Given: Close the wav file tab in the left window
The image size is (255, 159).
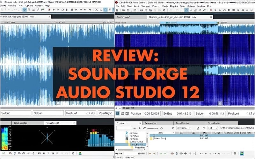Looking at the screenshot, I should point(49,17).
